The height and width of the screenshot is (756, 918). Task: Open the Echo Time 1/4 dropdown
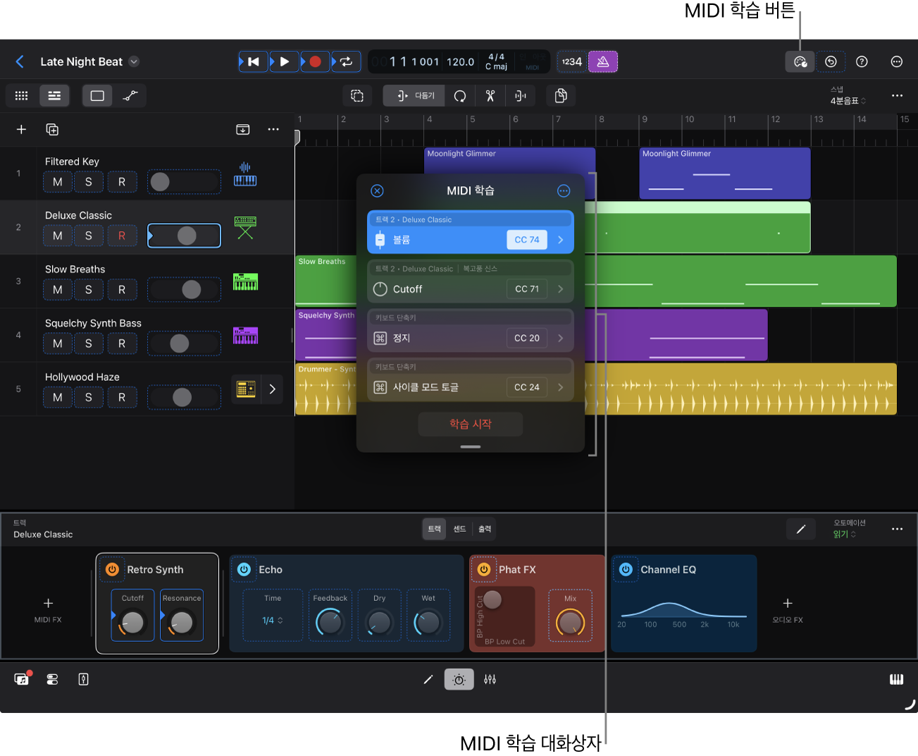(273, 621)
